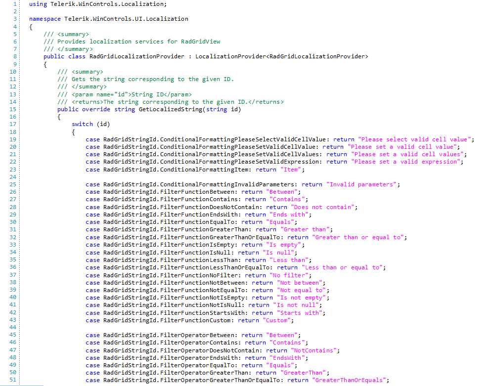Click the '<returns>' comment line
Image resolution: width=488 pixels, height=386 pixels.
point(171,102)
